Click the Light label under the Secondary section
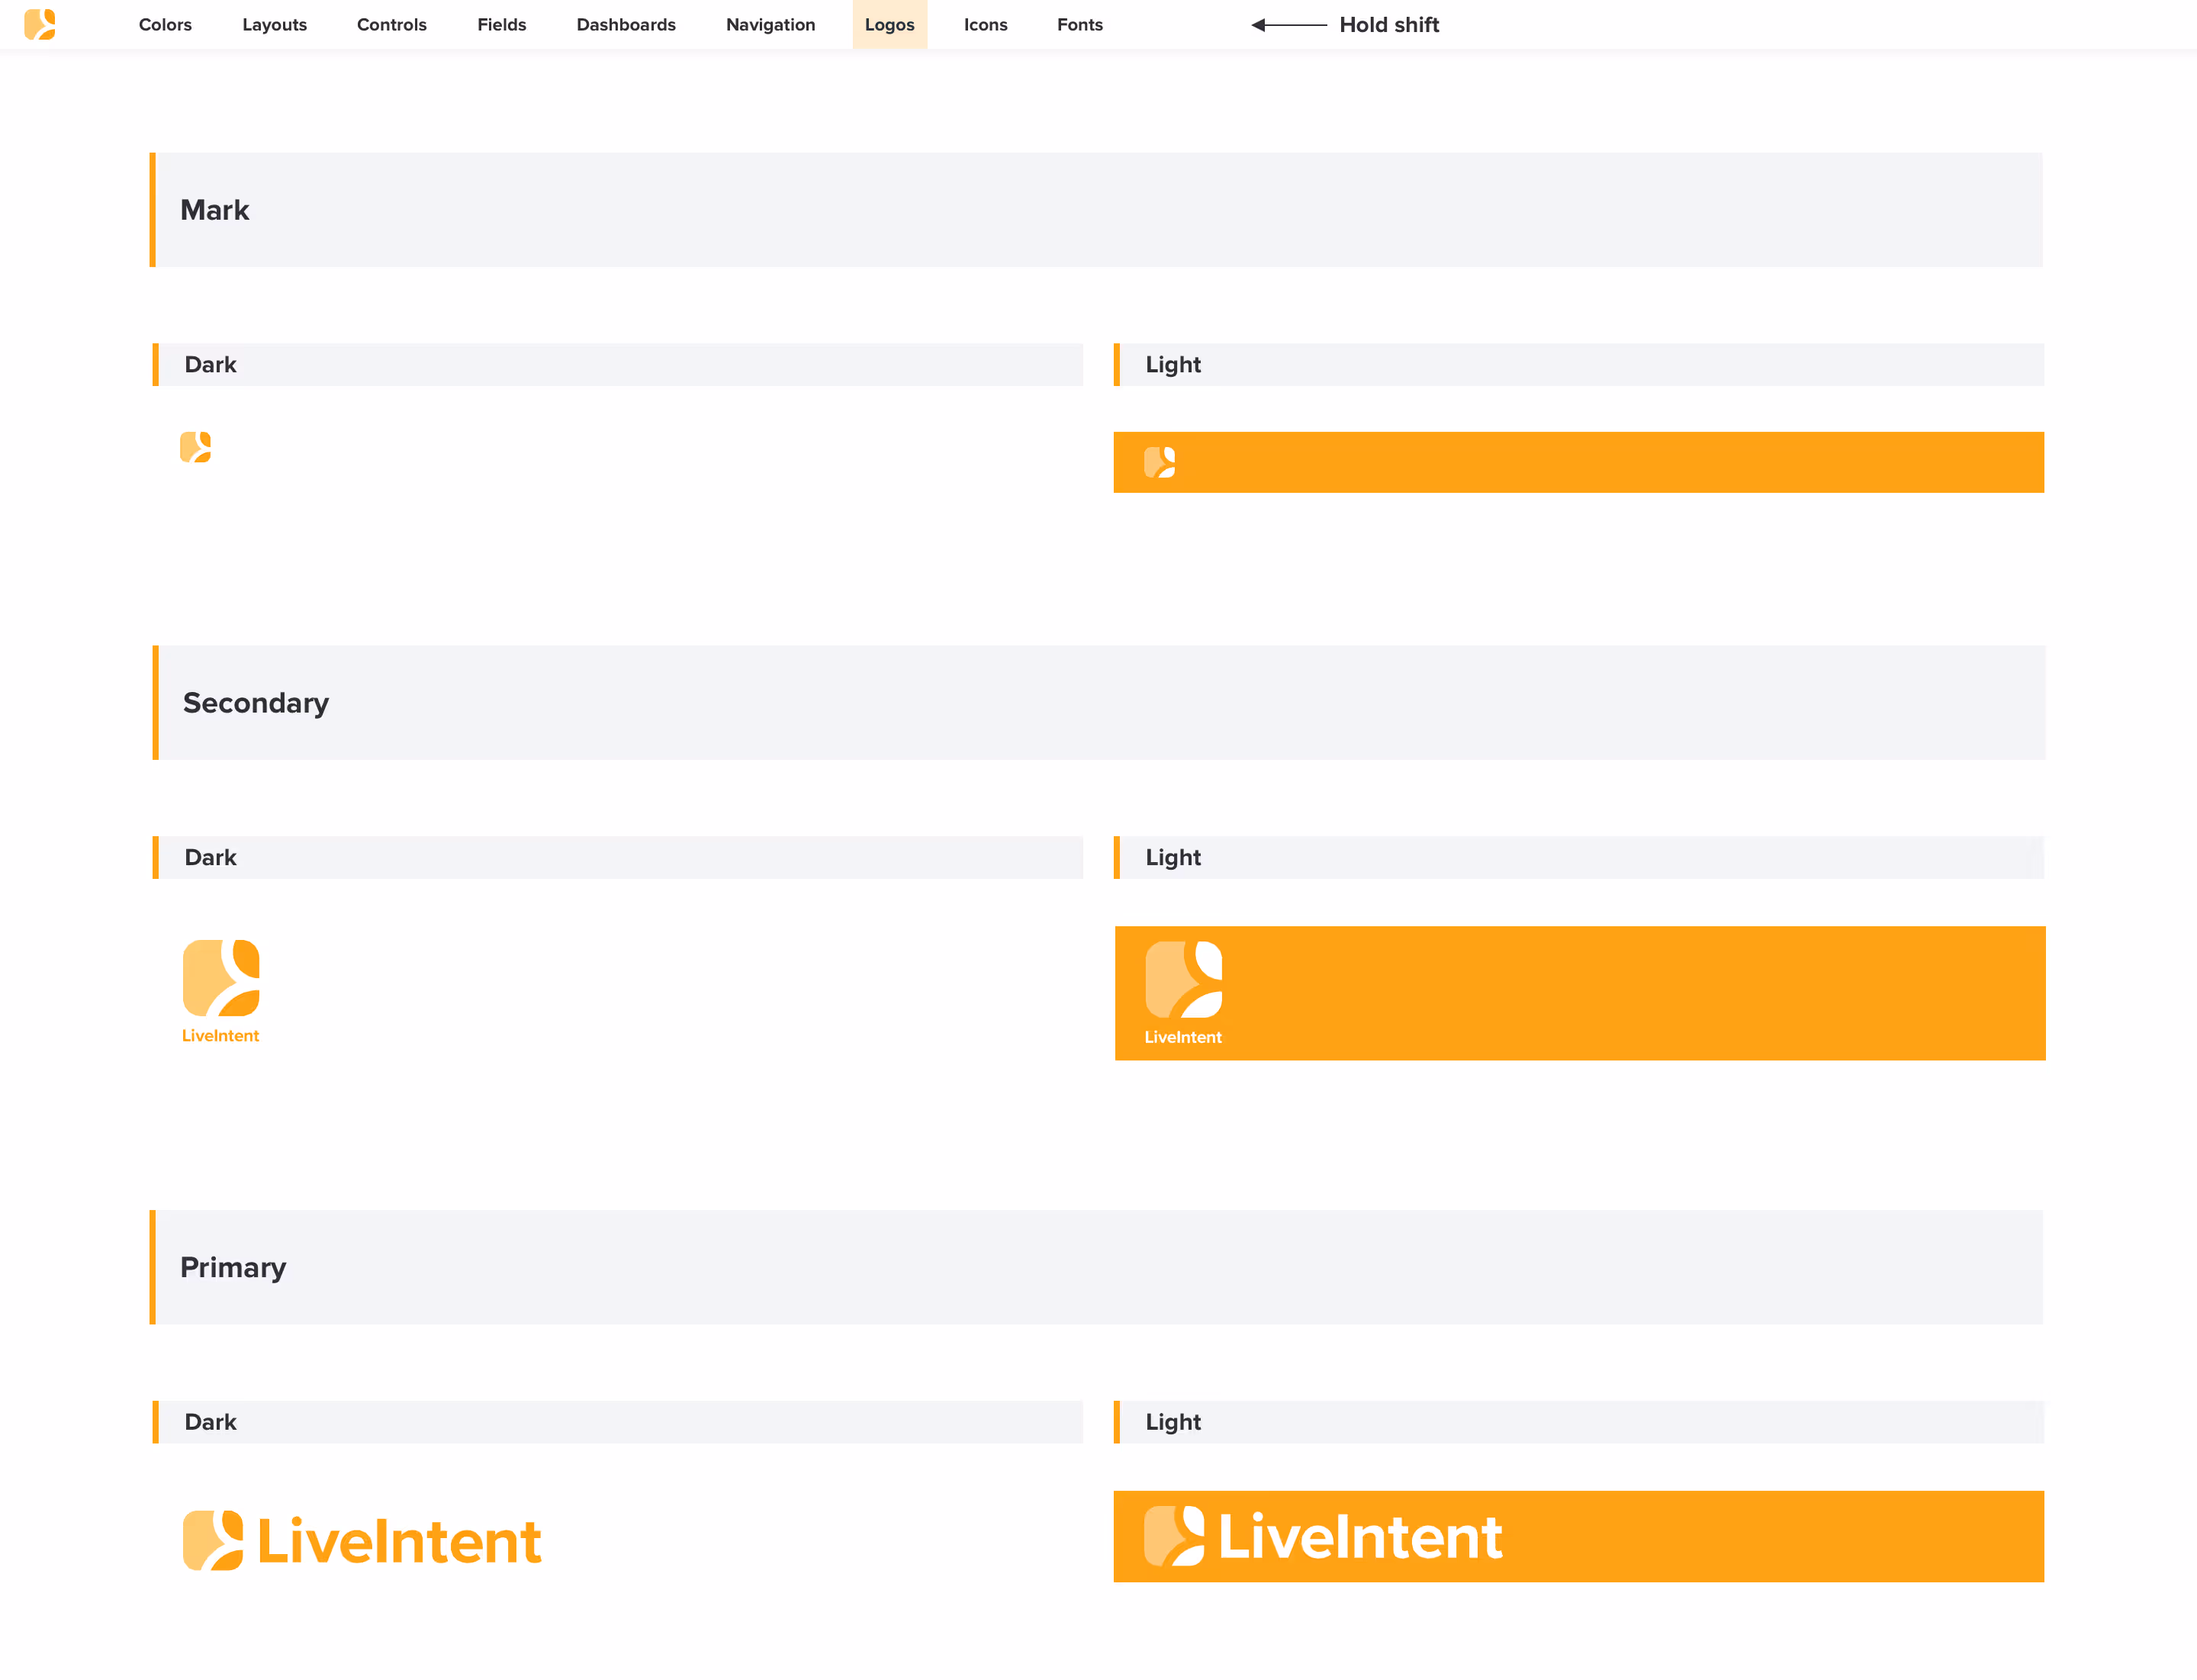This screenshot has height=1680, width=2197. tap(1173, 858)
